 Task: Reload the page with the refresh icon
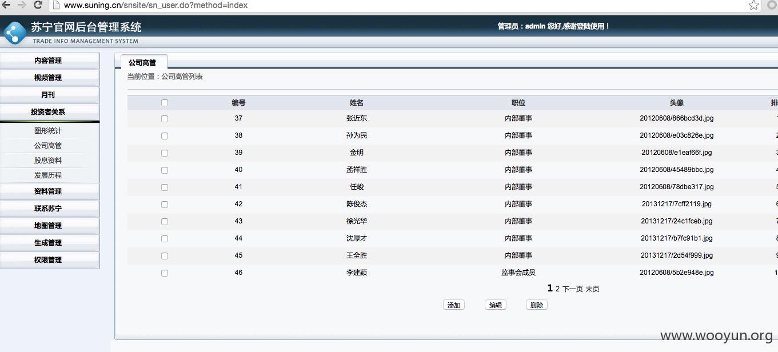[x=38, y=5]
